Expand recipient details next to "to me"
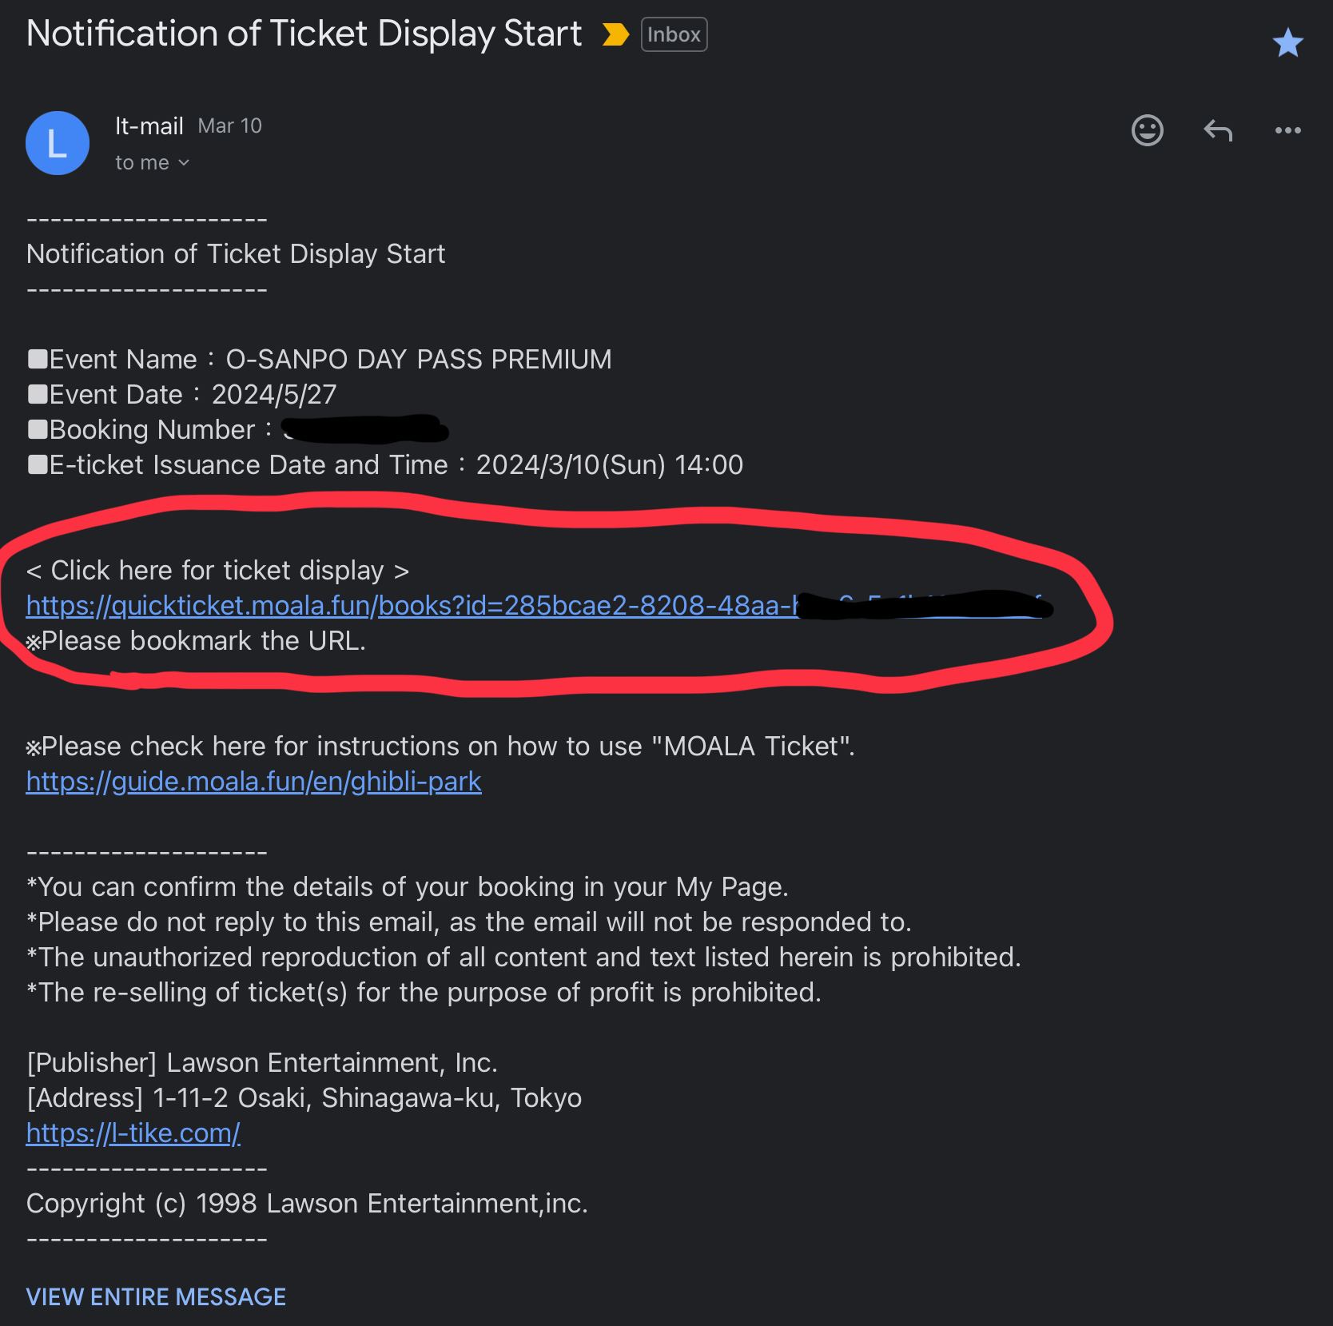The image size is (1333, 1326). click(x=185, y=163)
